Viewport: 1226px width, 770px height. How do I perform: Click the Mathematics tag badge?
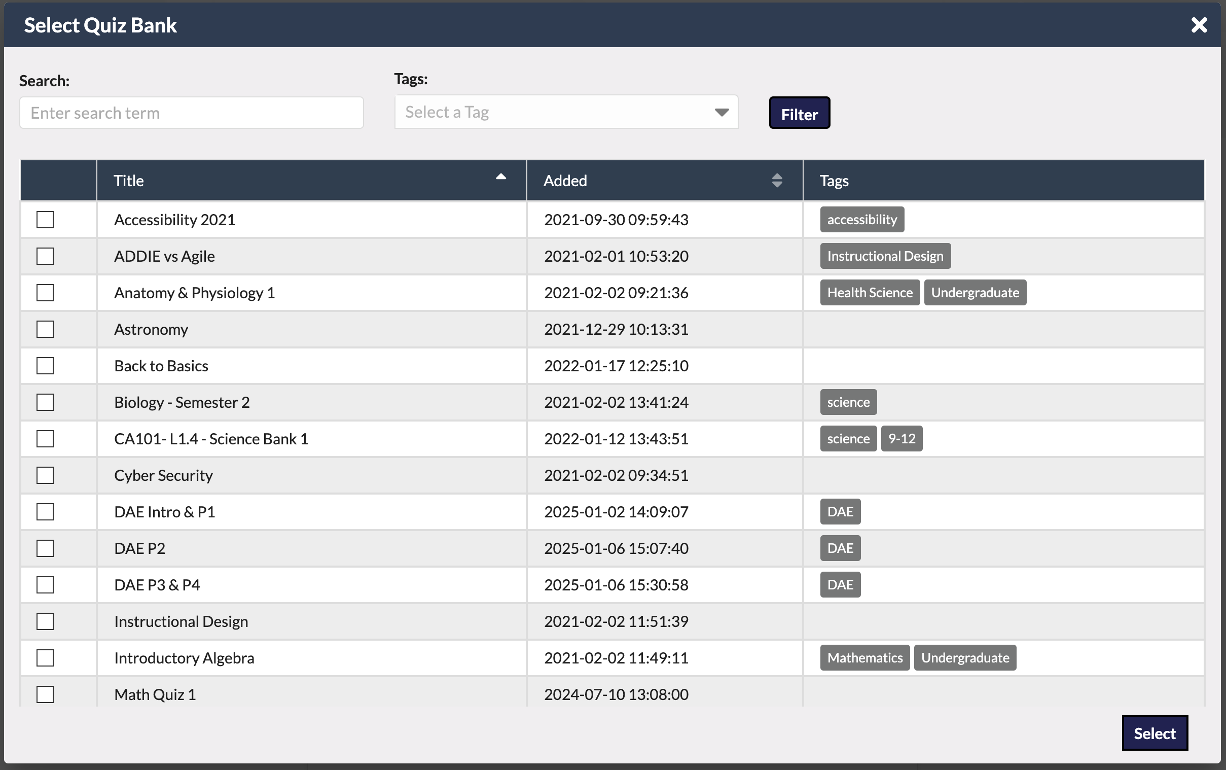pos(864,657)
